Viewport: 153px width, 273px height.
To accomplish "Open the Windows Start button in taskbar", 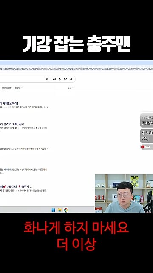I will [54, 210].
